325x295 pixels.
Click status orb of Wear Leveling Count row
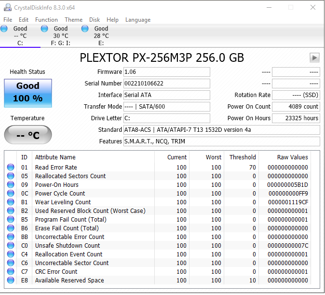coord(11,202)
